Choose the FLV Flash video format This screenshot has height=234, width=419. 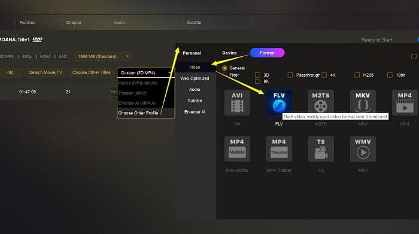point(279,102)
